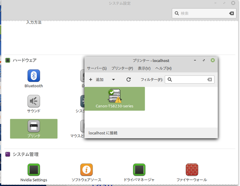Select the プリンタ printer settings icon
Image resolution: width=240 pixels, height=186 pixels.
click(34, 126)
